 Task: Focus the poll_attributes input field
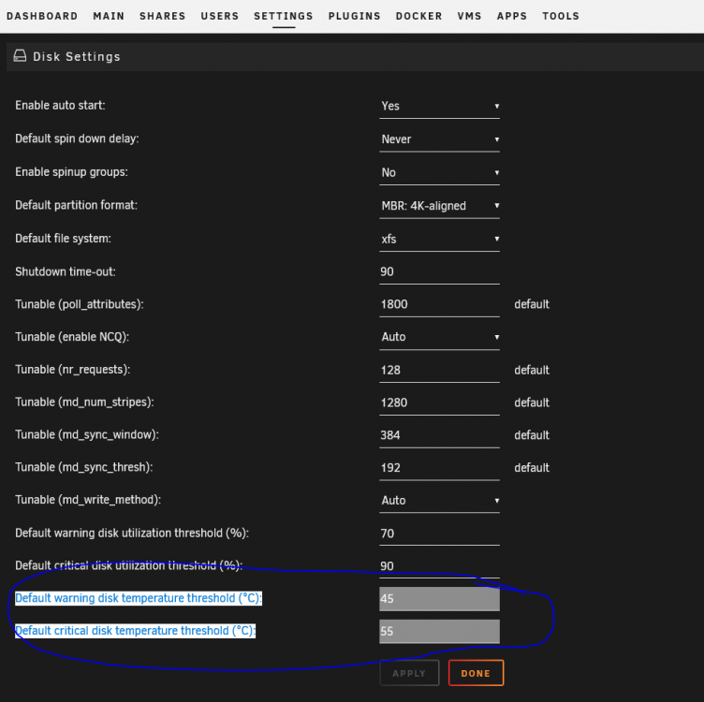[439, 305]
